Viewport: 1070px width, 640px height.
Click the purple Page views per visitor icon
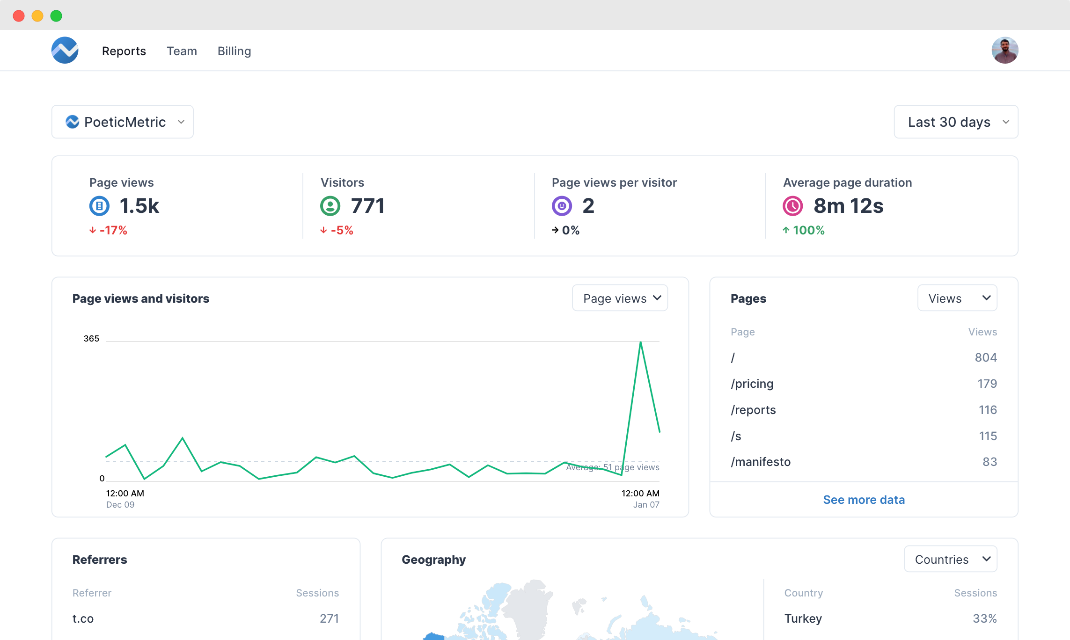point(561,206)
